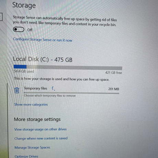The height and width of the screenshot is (158, 158).
Task: Select Choose which temporary files to remove
Action: 50,95
